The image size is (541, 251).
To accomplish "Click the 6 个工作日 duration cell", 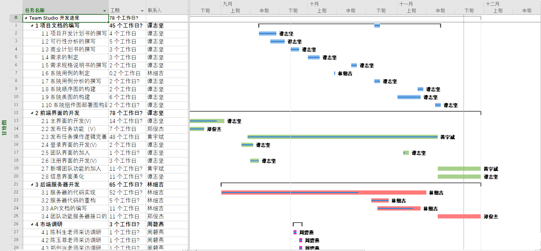I will [127, 97].
